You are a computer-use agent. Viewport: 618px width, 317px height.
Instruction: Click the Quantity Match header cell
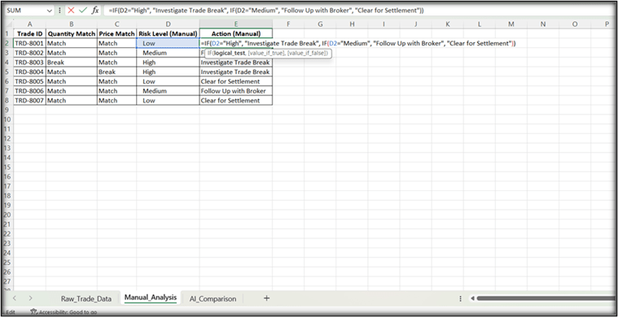(x=72, y=34)
